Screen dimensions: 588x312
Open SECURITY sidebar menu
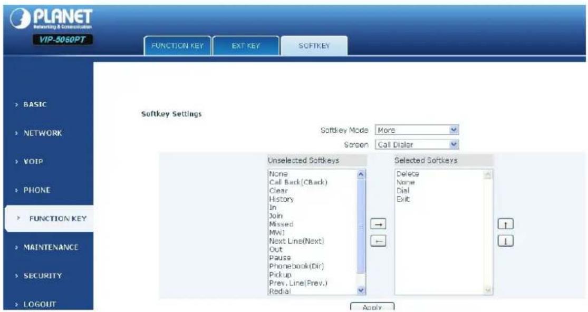tap(42, 276)
